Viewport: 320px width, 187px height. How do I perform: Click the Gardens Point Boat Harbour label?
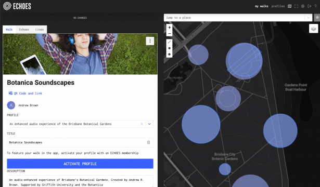(x=296, y=87)
